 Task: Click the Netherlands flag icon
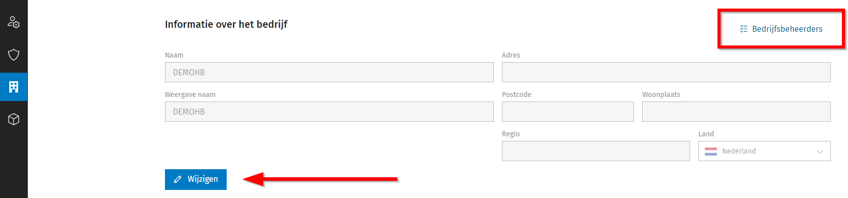tap(711, 151)
